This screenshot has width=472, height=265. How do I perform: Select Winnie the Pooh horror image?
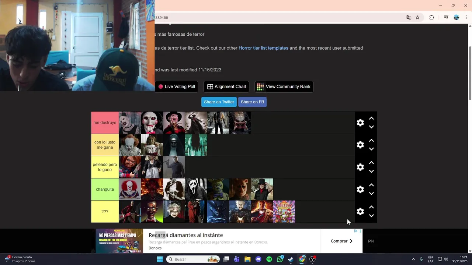[x=240, y=189]
